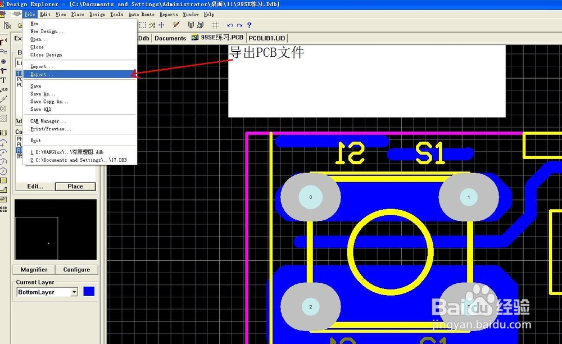Click the Browse Library book icon
Screen dimensions: 562x344
201,25
